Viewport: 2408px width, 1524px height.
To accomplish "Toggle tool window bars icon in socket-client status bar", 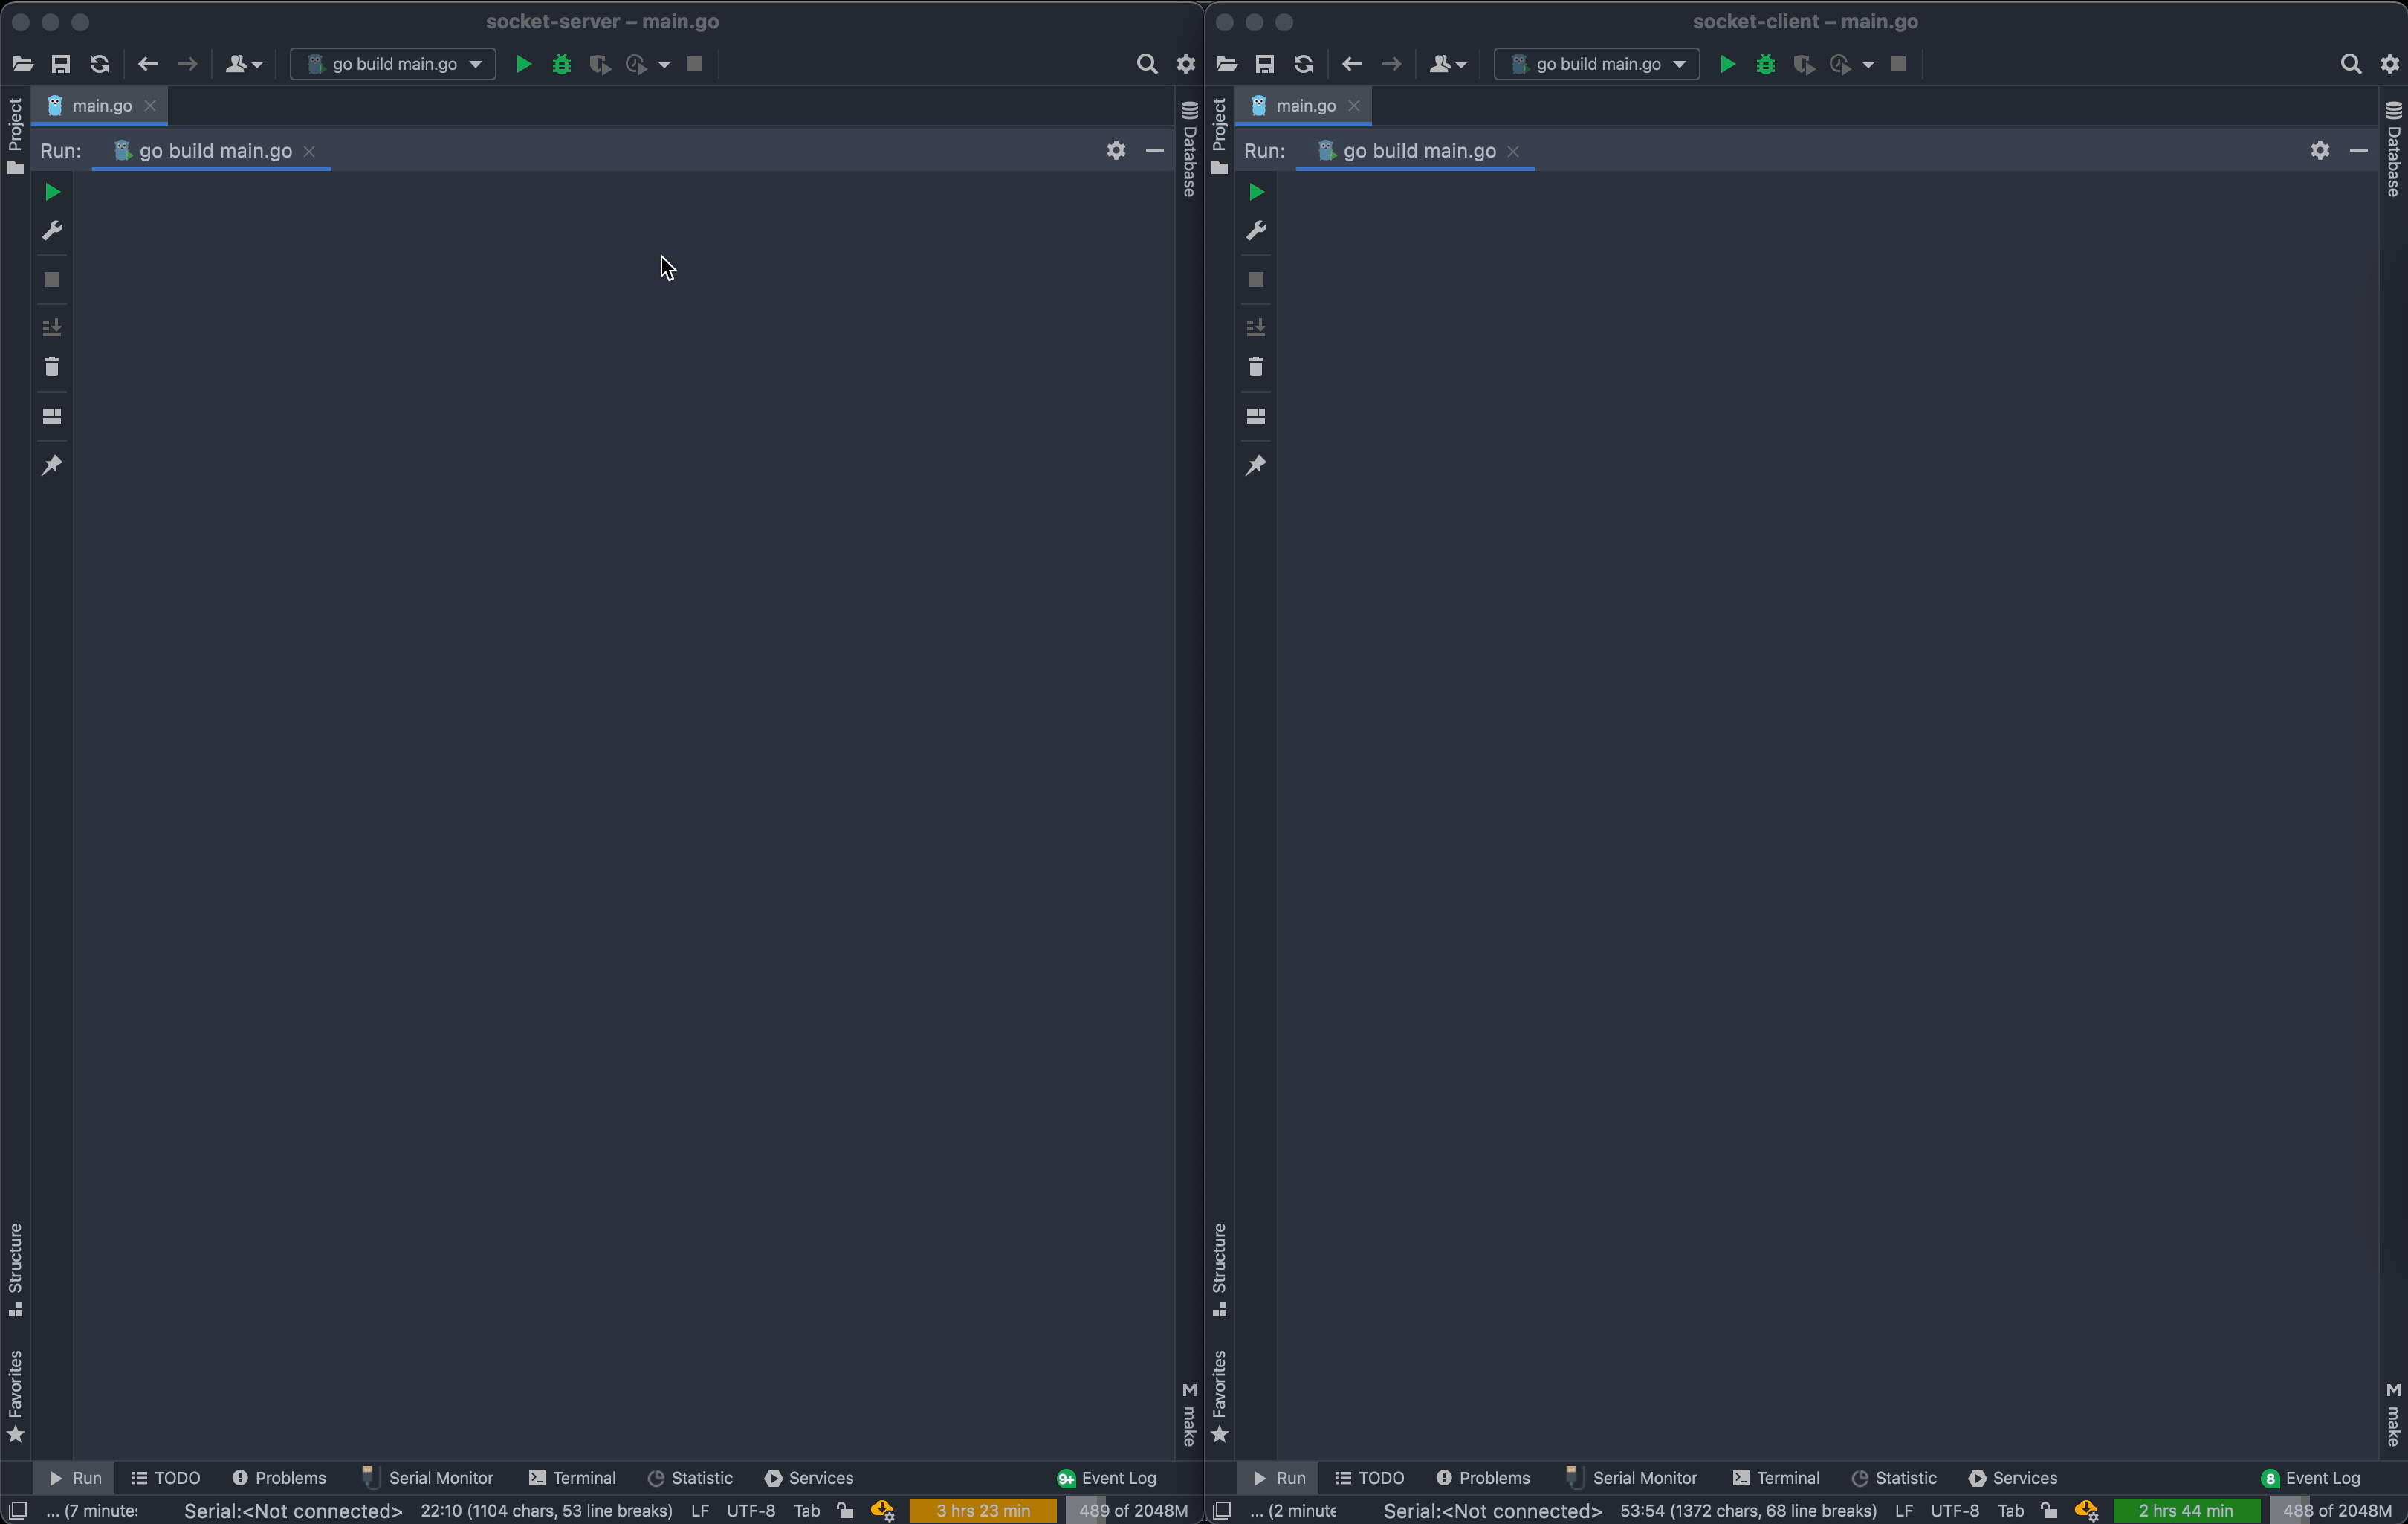I will click(1222, 1510).
